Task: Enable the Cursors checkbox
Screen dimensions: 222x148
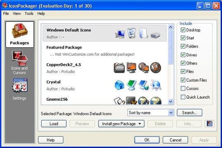Action: tap(183, 88)
